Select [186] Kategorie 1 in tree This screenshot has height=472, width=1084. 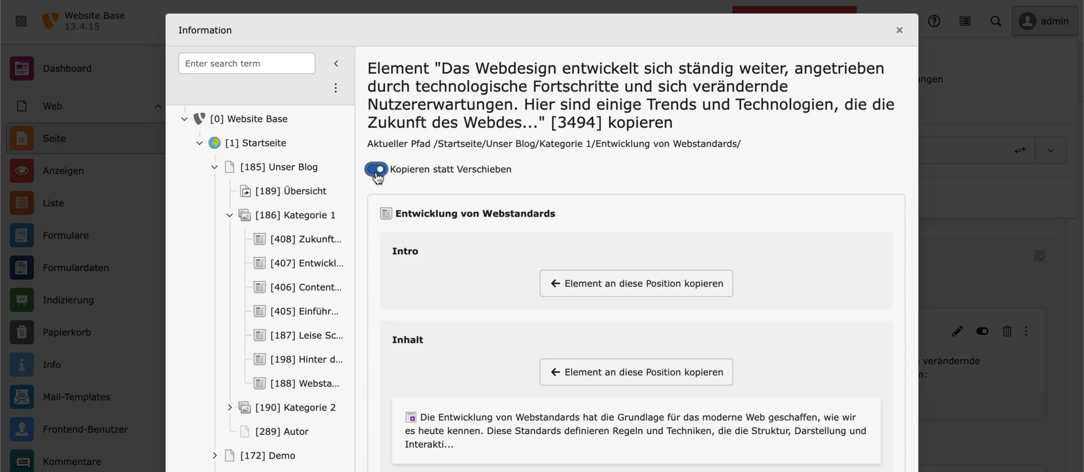pos(295,215)
